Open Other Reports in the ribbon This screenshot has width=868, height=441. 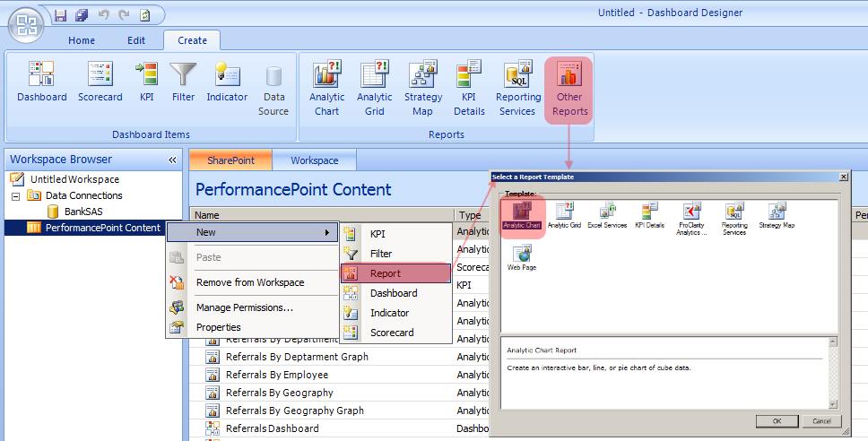click(569, 90)
